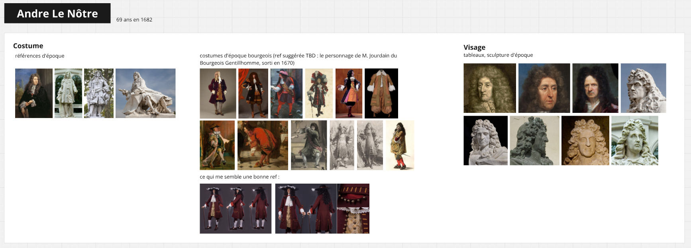Image resolution: width=691 pixels, height=248 pixels.
Task: Click the '69 ans en 1682' note
Action: (x=134, y=19)
